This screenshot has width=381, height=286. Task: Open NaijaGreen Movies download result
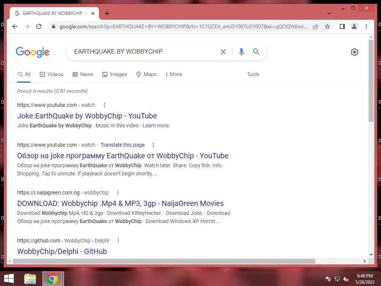(x=120, y=203)
